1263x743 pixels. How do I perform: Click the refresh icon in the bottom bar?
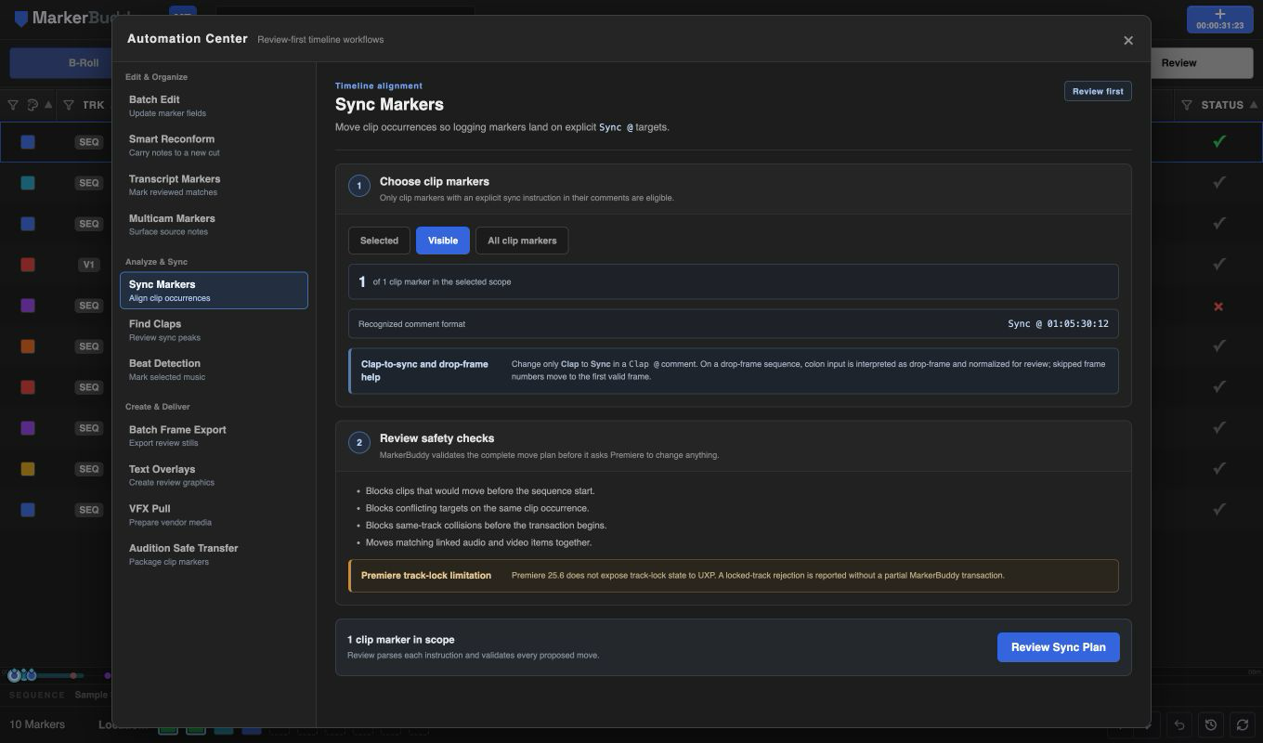(x=1243, y=724)
